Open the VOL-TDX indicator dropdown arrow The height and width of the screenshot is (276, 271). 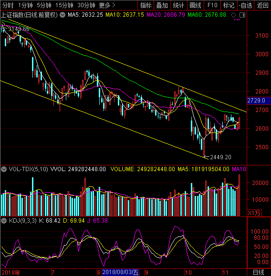[x=4, y=169]
